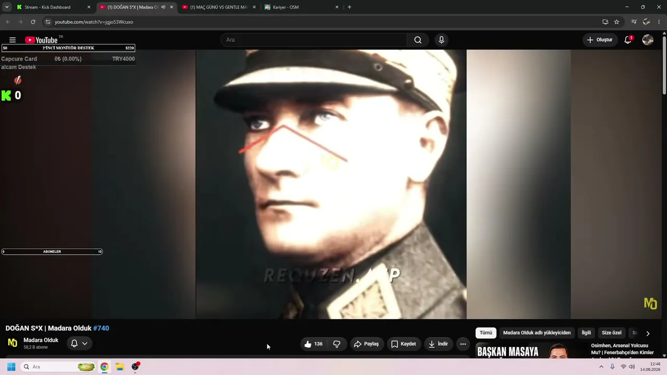Viewport: 667px width, 375px height.
Task: Click the MO channel watermark on video
Action: [x=650, y=304]
